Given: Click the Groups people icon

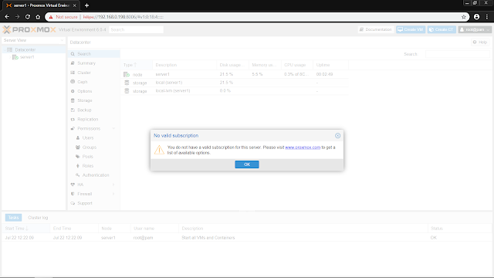Looking at the screenshot, I should tap(78, 147).
